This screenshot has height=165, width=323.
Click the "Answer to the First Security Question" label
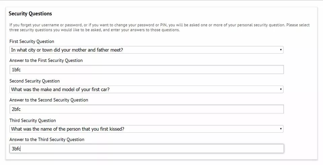point(46,60)
